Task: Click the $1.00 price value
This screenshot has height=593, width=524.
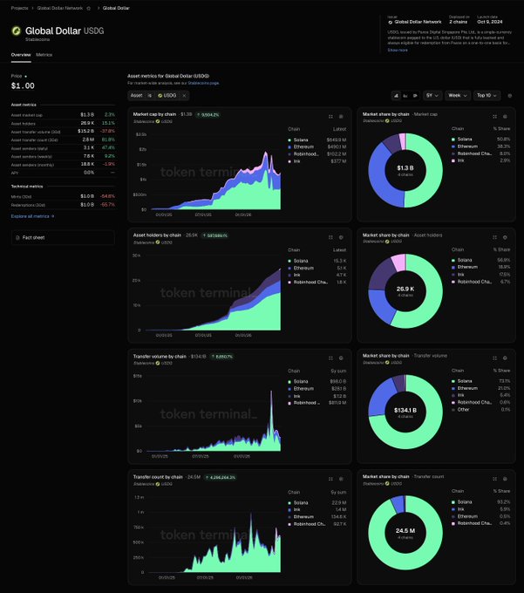Action: (23, 85)
